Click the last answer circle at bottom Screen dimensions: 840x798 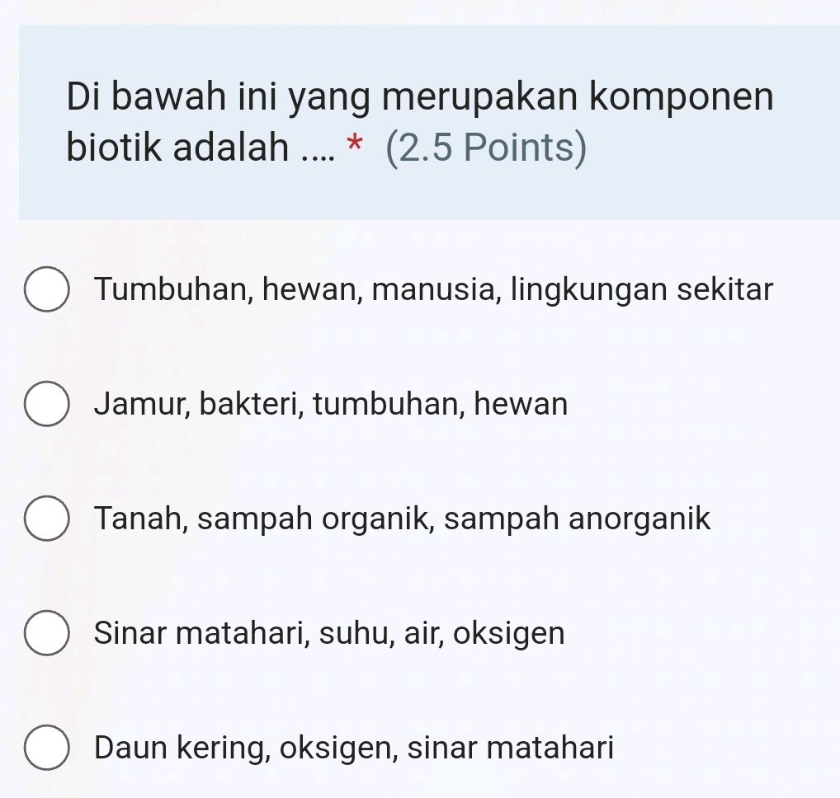click(x=47, y=748)
